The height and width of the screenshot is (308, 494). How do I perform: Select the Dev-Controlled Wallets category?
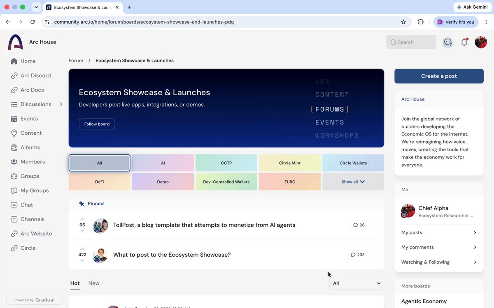click(x=226, y=182)
